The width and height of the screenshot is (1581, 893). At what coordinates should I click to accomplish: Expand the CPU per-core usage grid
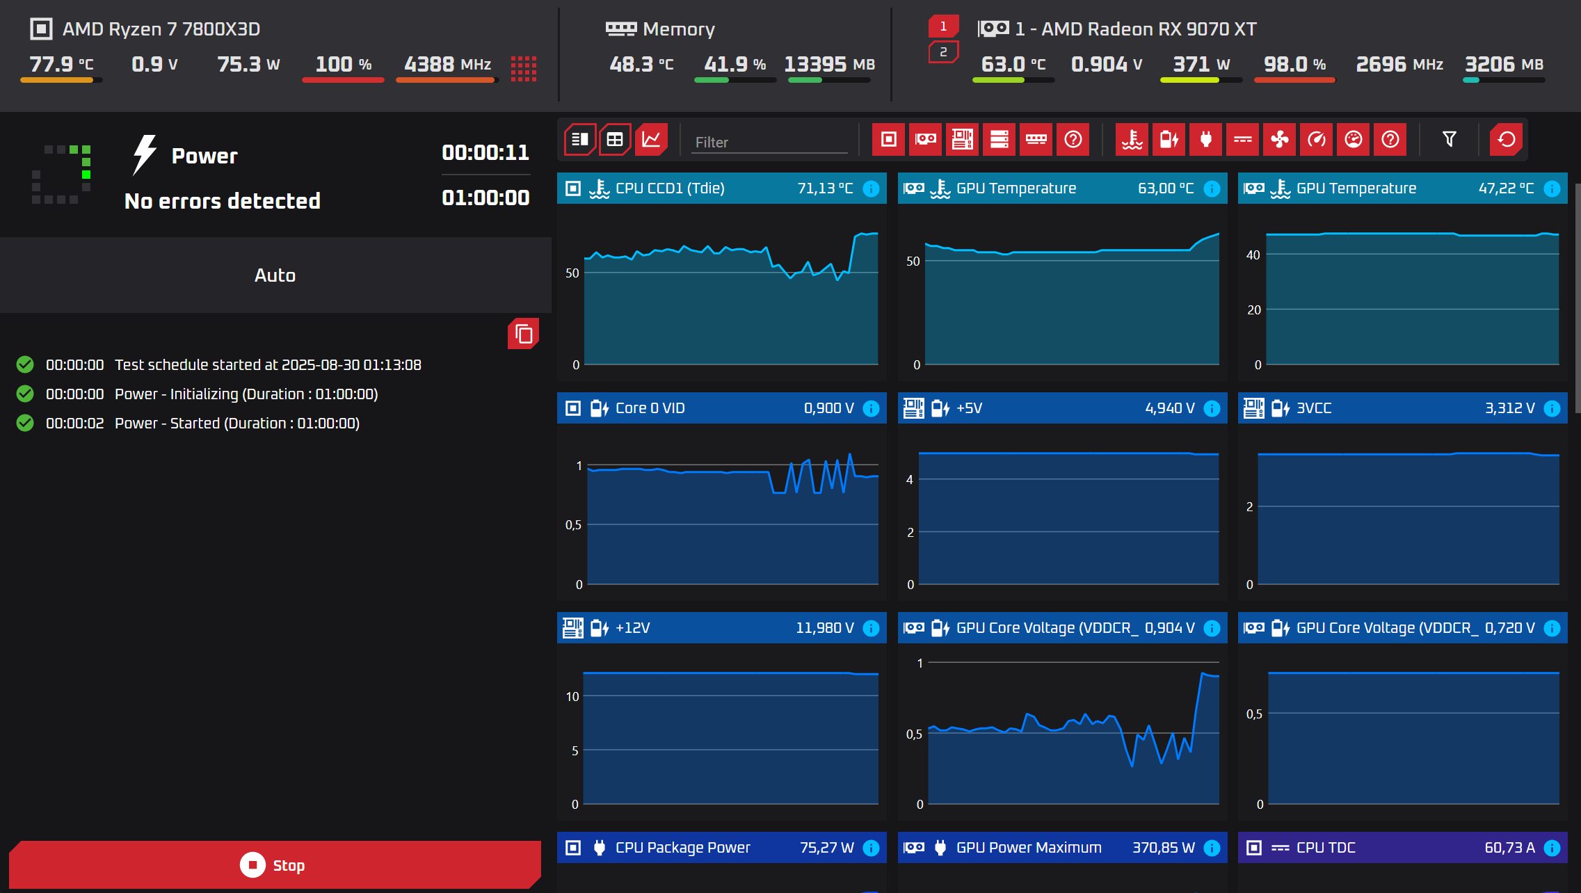524,69
